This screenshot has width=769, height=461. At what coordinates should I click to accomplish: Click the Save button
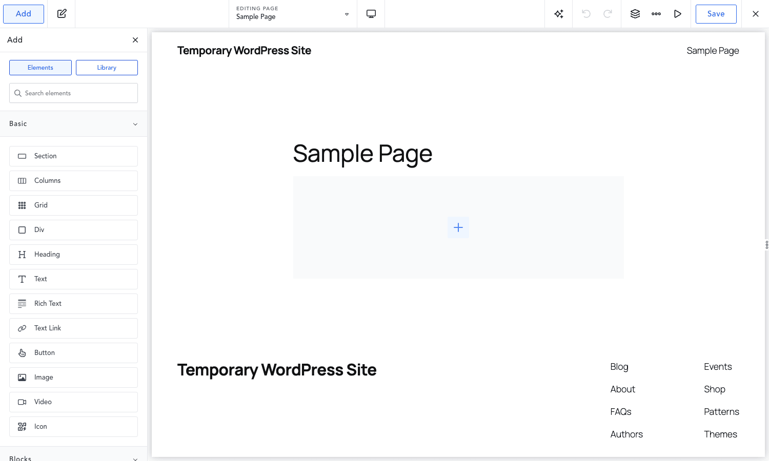pos(716,14)
